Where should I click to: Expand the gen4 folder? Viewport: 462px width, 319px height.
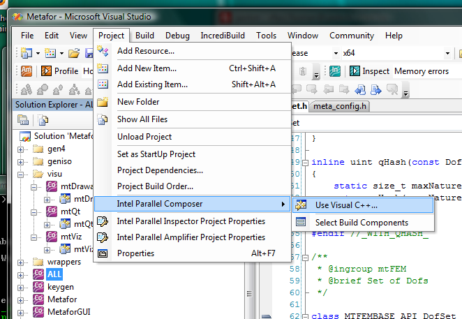point(20,149)
